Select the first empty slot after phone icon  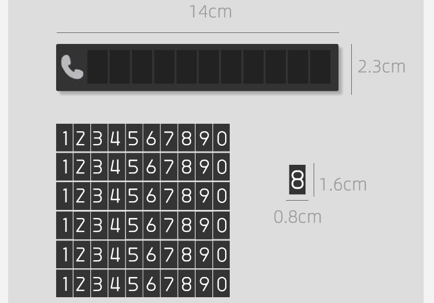pos(97,66)
